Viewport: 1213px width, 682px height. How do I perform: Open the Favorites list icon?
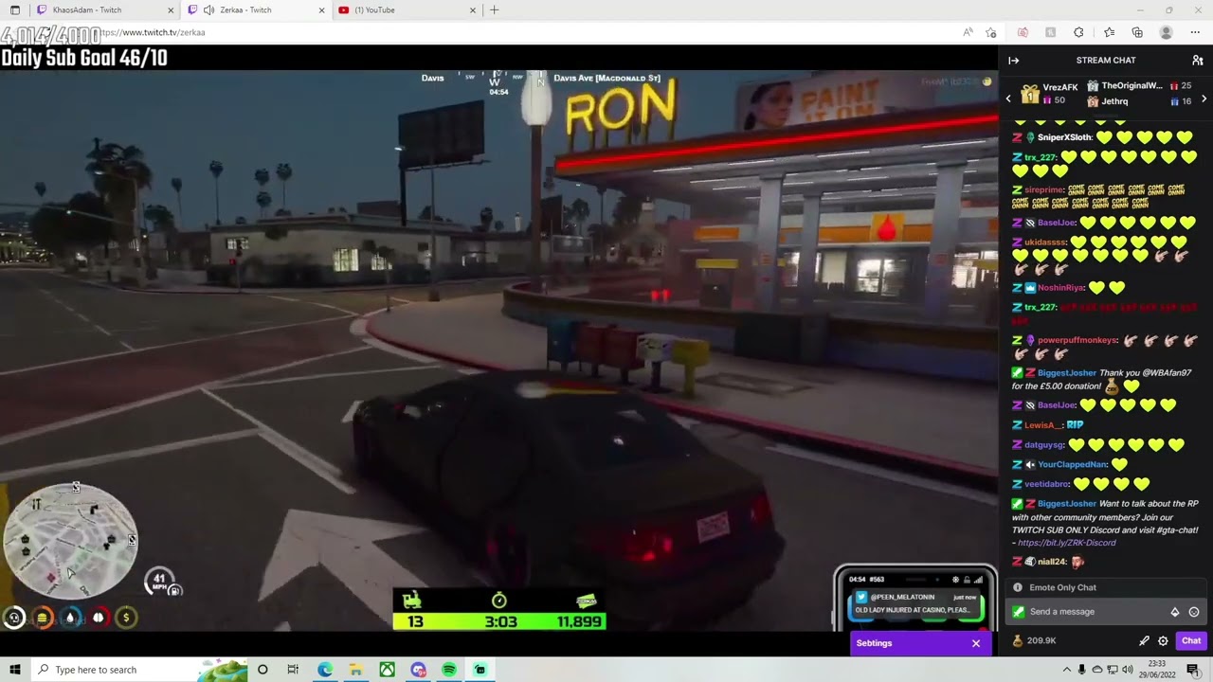tap(1109, 32)
